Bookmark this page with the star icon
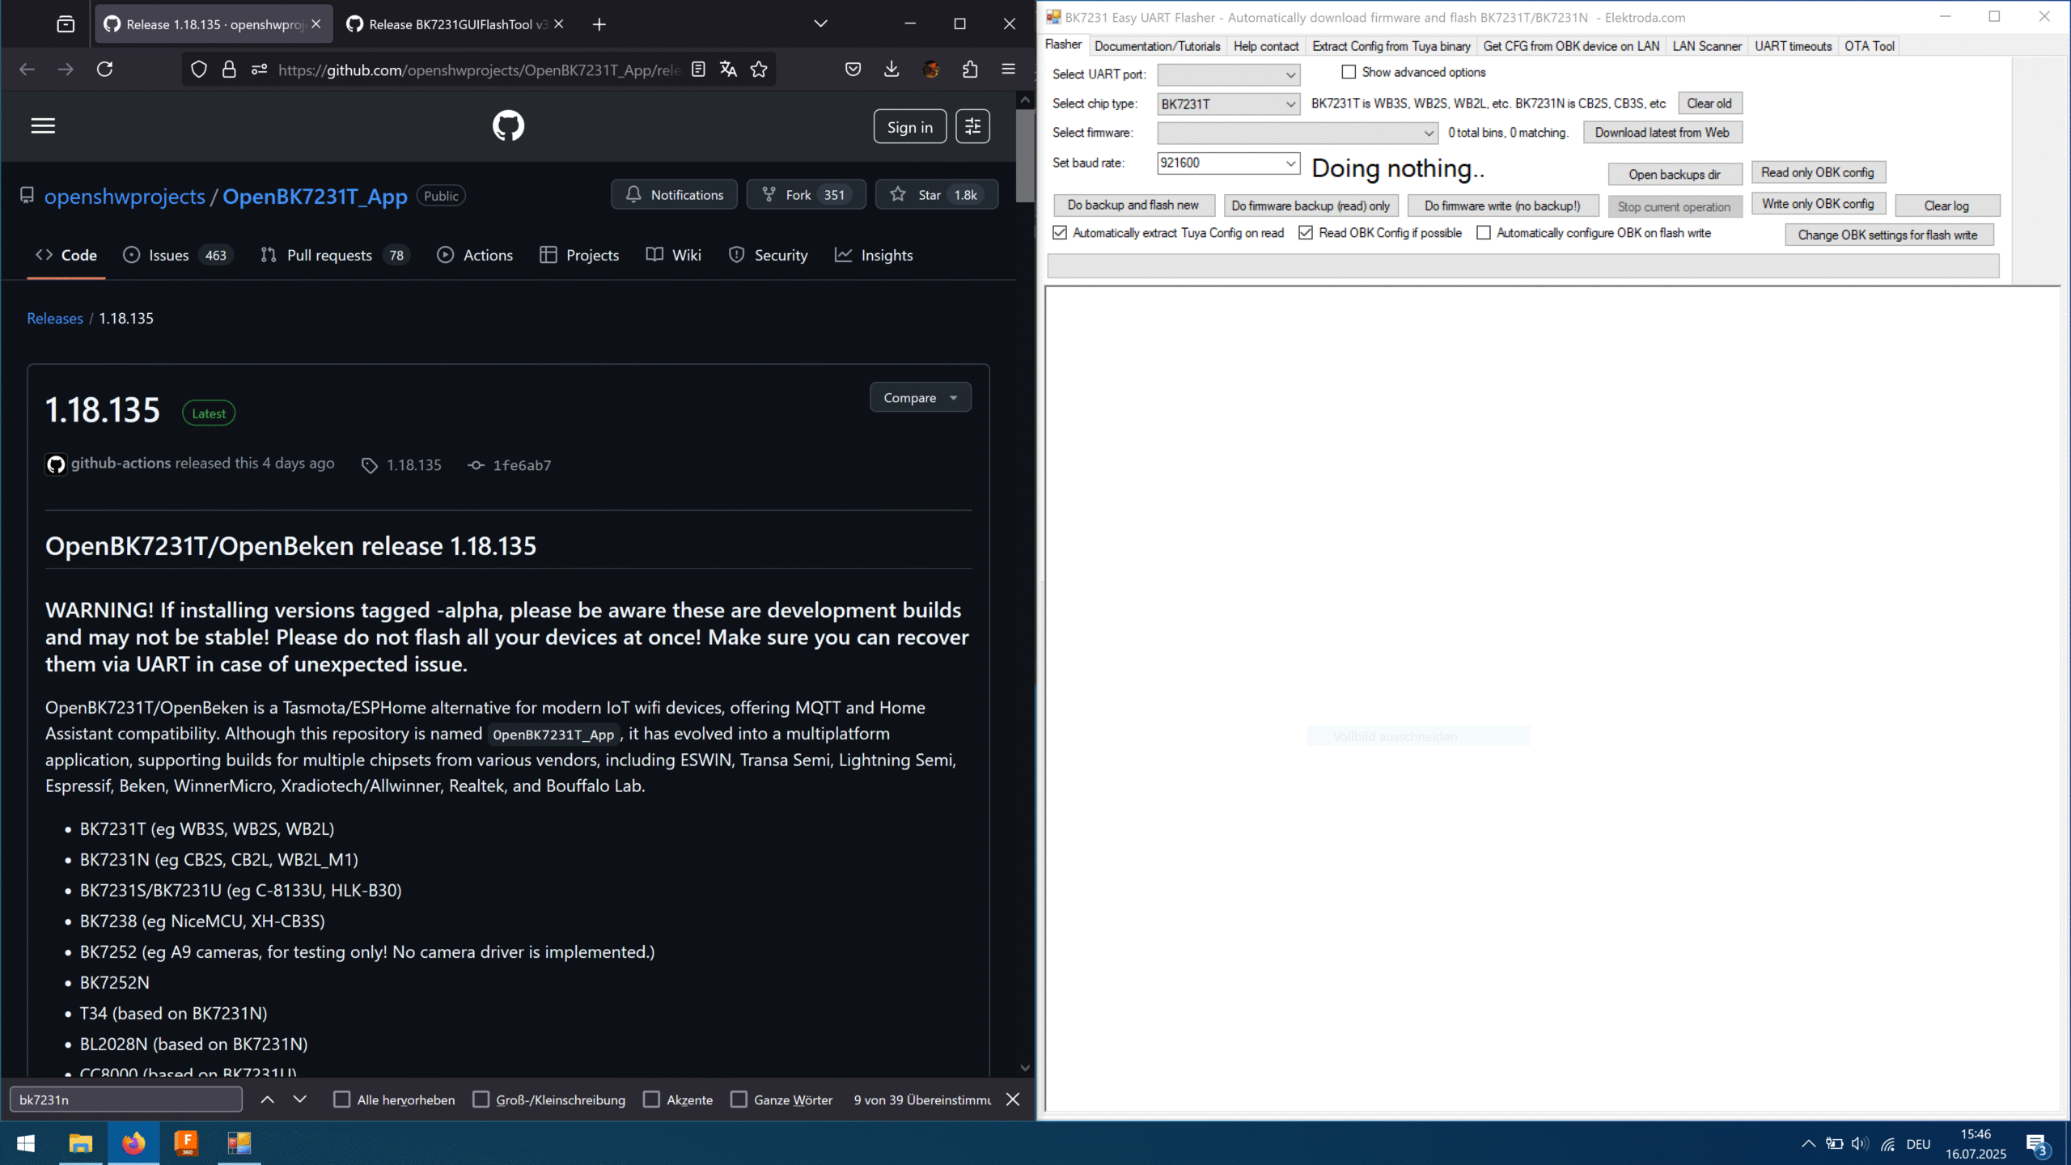This screenshot has height=1165, width=2071. (x=759, y=70)
